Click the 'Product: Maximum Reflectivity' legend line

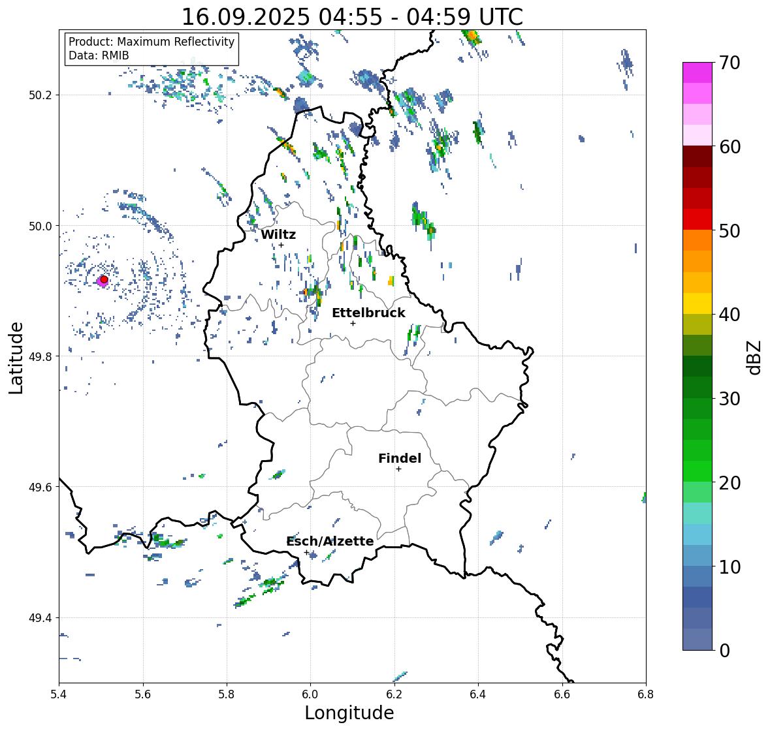pos(152,42)
